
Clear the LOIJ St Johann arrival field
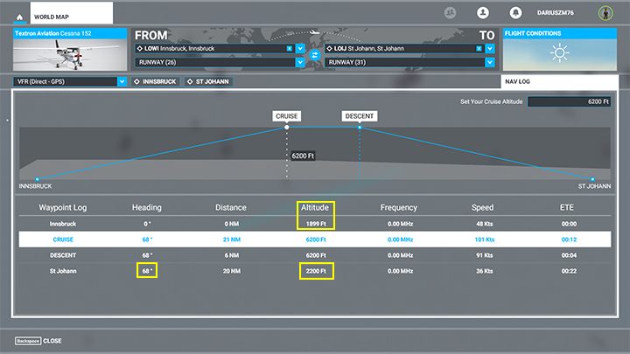tap(479, 49)
